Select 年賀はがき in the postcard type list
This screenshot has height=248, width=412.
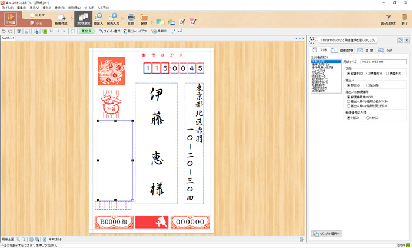click(321, 61)
